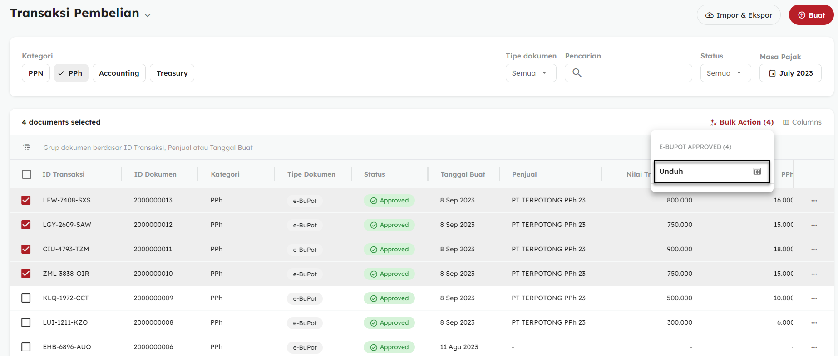
Task: Expand the Tipe dokumen Semua dropdown
Action: click(530, 73)
